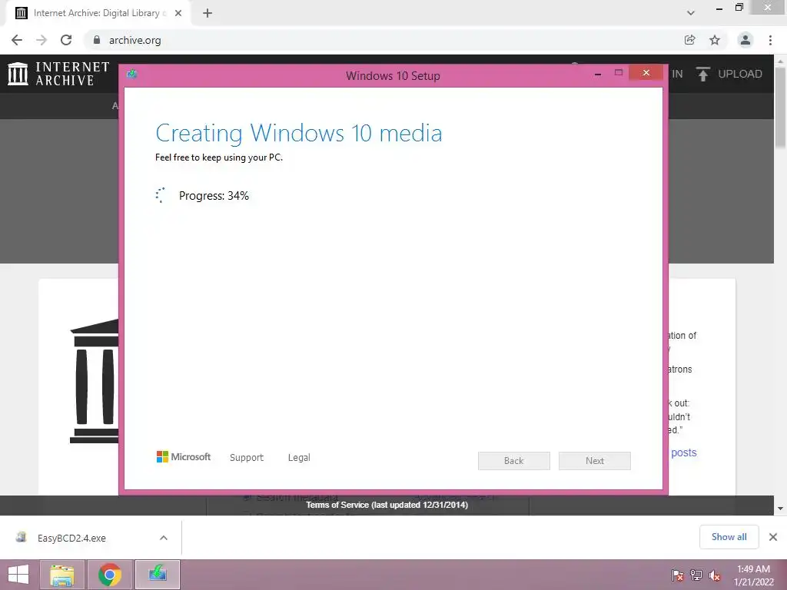Viewport: 787px width, 590px height.
Task: Open File Explorer from the taskbar
Action: (x=62, y=575)
